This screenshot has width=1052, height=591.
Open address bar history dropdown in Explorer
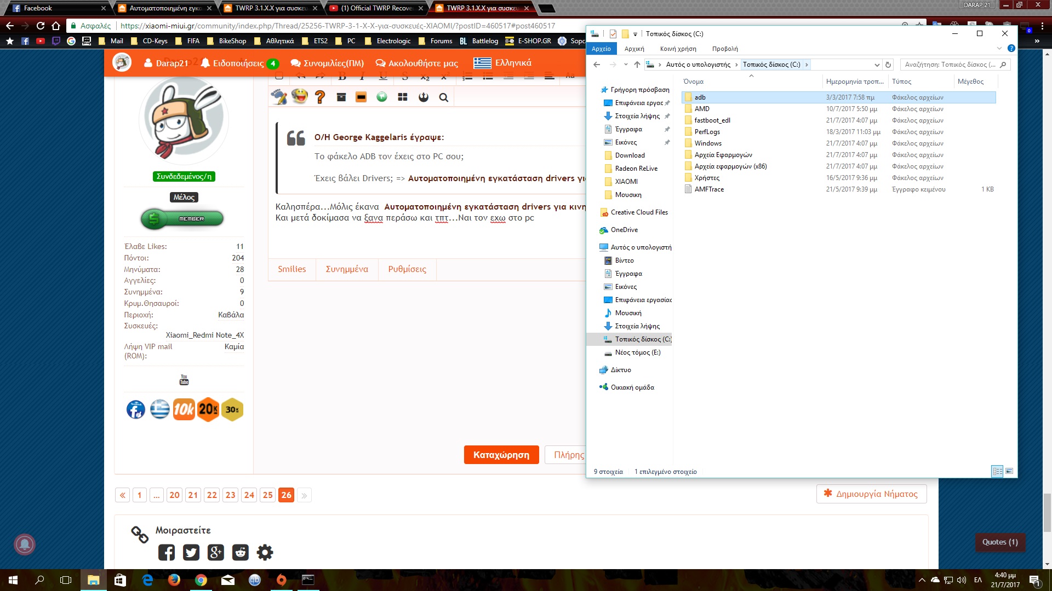pyautogui.click(x=877, y=65)
